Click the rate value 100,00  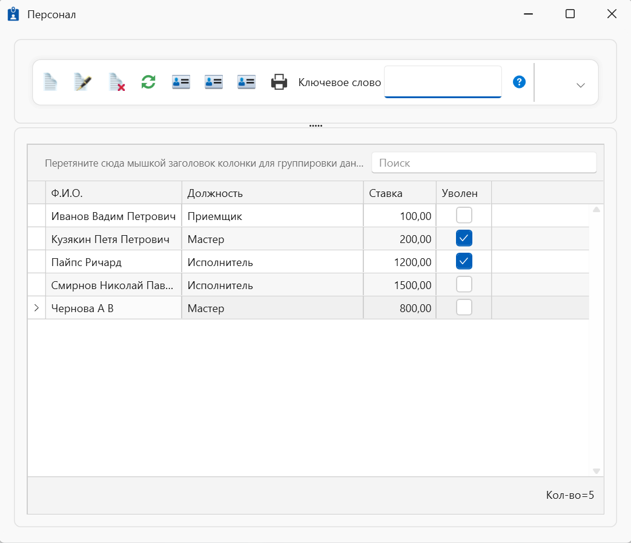[x=415, y=216]
